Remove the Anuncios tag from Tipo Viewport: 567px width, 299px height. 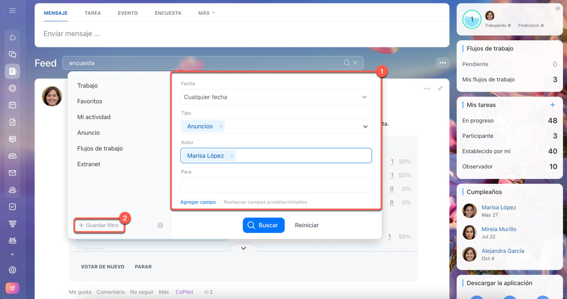point(220,126)
